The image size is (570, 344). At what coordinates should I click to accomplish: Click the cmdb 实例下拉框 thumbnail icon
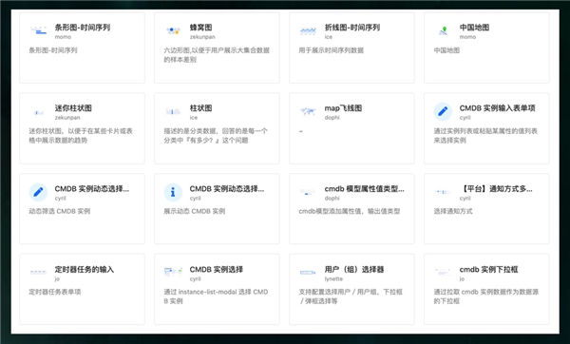click(443, 272)
